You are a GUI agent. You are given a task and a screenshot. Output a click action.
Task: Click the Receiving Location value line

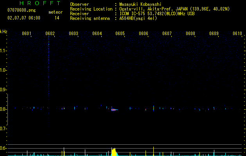pos(174,9)
